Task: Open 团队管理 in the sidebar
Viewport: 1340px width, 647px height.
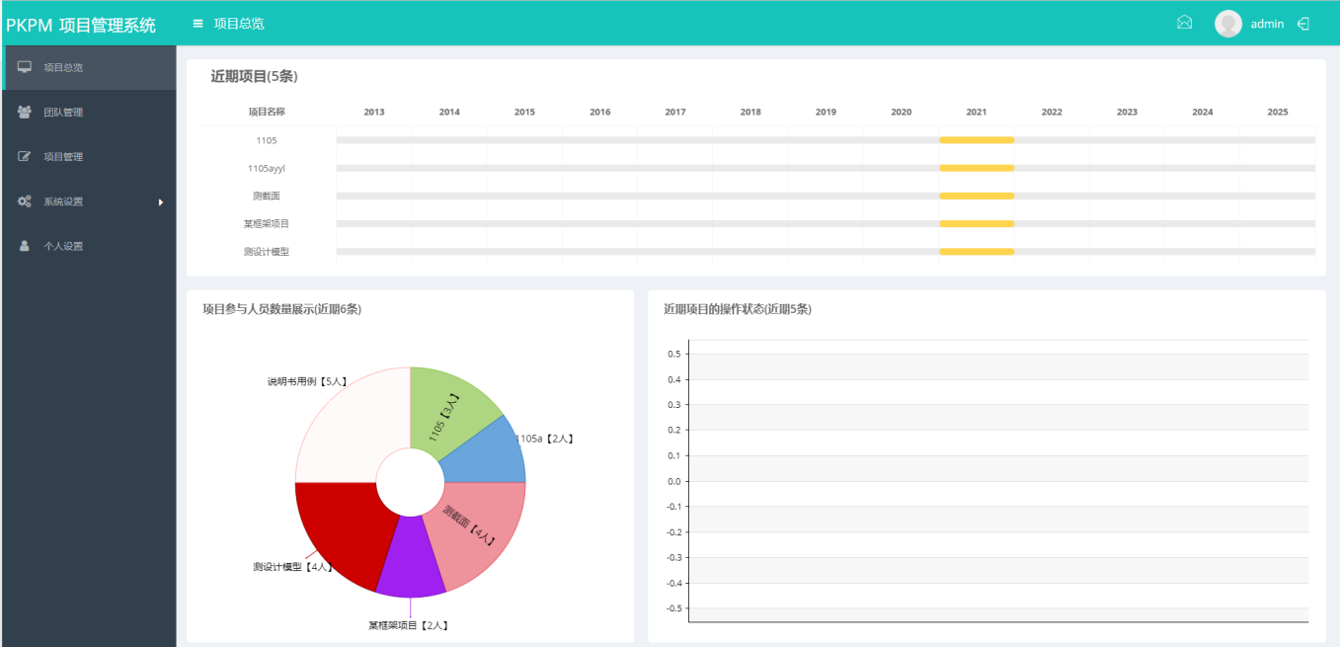Action: 63,113
